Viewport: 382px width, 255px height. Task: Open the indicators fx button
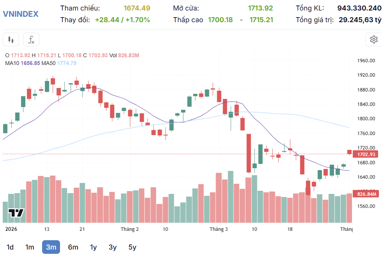31,40
